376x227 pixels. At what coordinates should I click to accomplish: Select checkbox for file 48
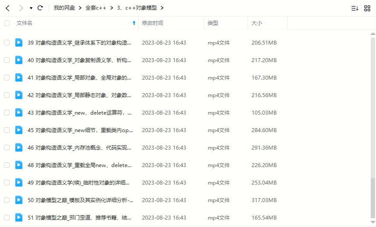(x=7, y=165)
